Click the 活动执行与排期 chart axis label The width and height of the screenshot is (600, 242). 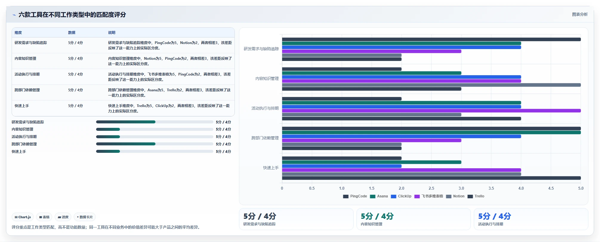tap(265, 108)
